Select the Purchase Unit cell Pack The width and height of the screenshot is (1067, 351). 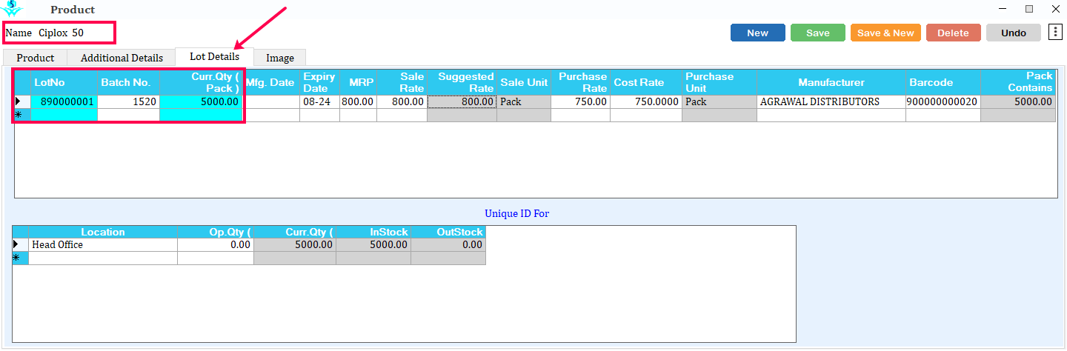pos(719,101)
